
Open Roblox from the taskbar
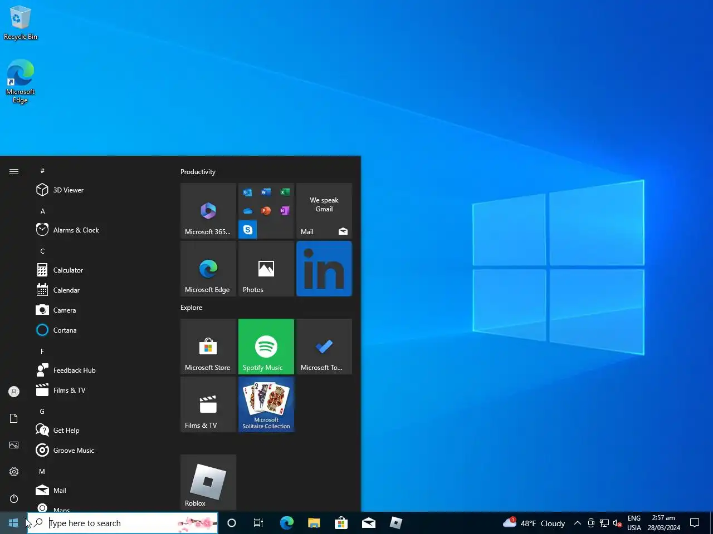point(395,523)
